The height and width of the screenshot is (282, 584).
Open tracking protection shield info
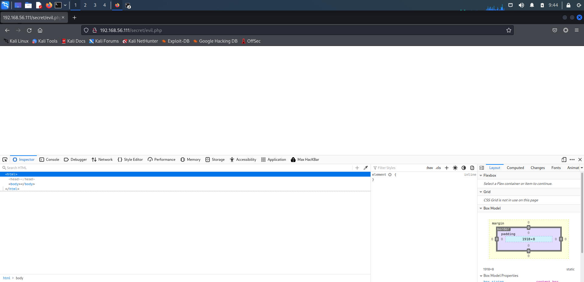(86, 30)
